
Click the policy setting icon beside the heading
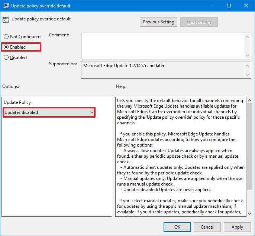point(6,20)
